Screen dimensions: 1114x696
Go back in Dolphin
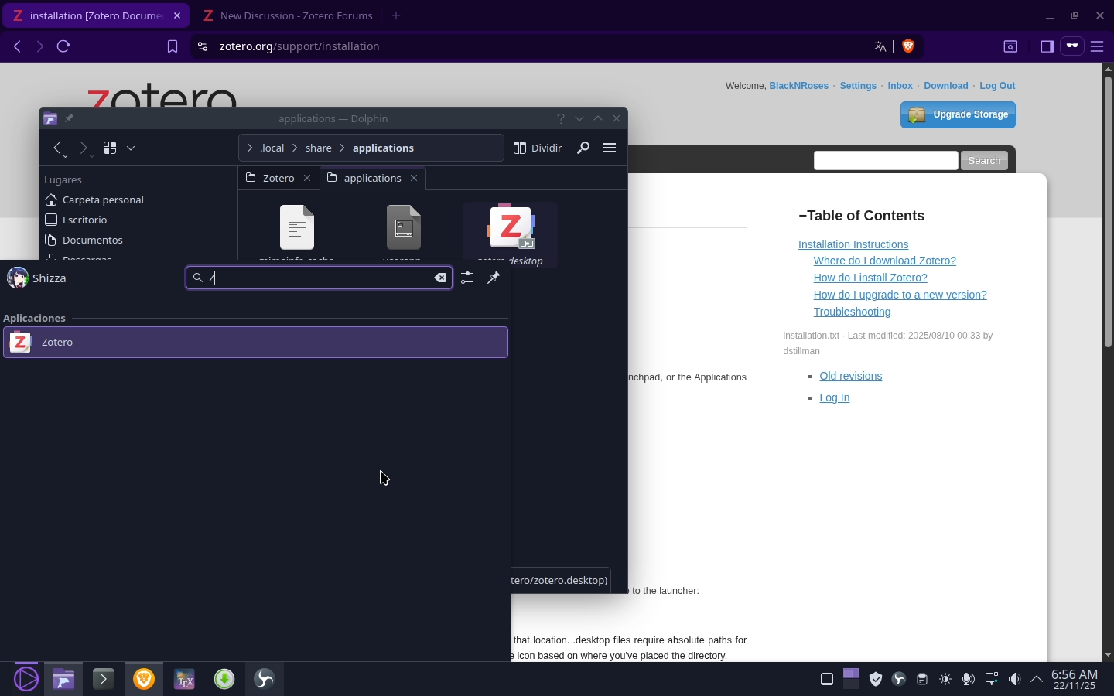pyautogui.click(x=58, y=148)
